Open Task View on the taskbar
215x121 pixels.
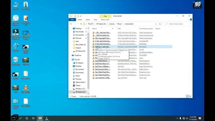coord(33,118)
